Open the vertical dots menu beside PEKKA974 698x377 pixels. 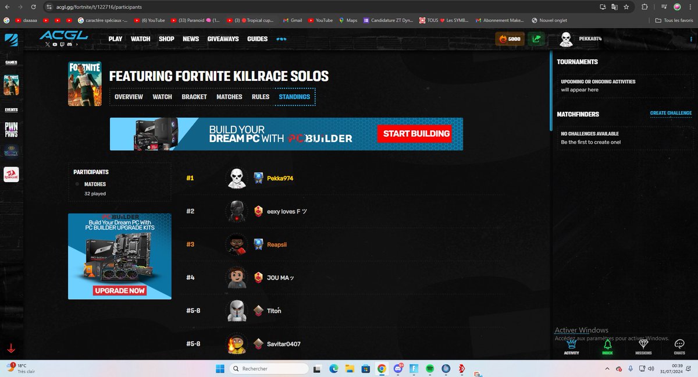691,39
